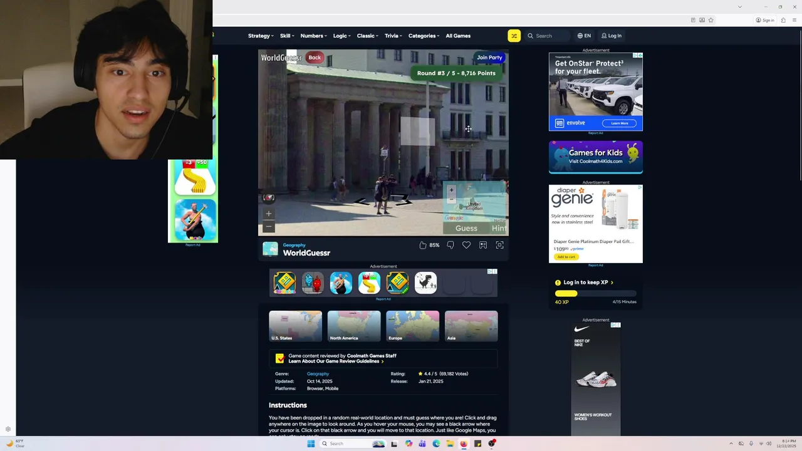Click the Back button in the game
Screen dimensions: 802x451
coord(315,58)
